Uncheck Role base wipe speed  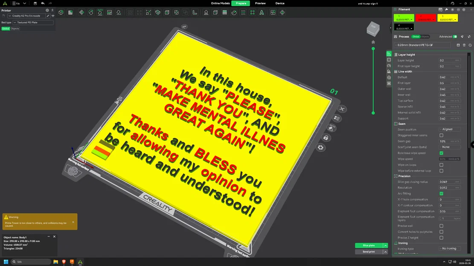click(441, 153)
